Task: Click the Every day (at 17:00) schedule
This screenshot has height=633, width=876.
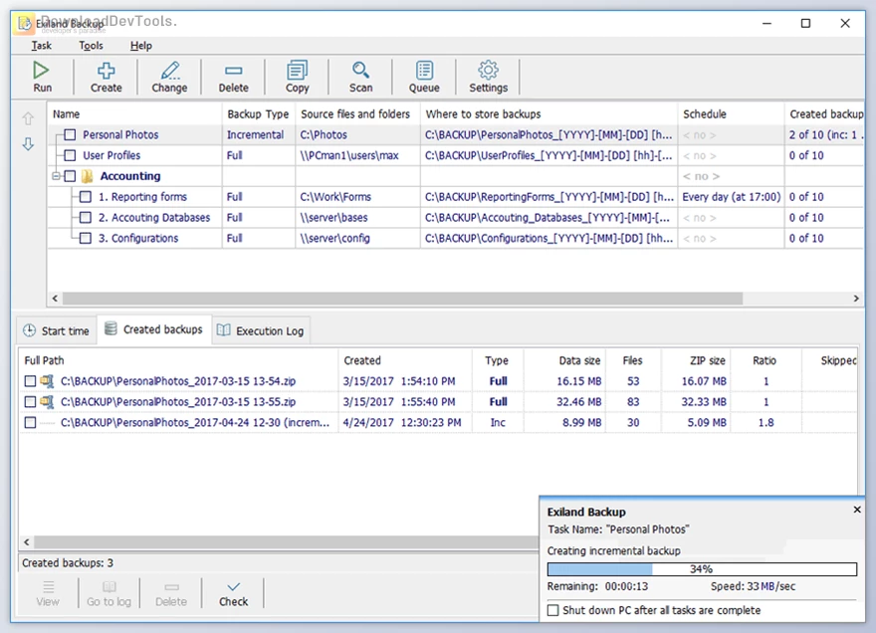Action: tap(732, 197)
